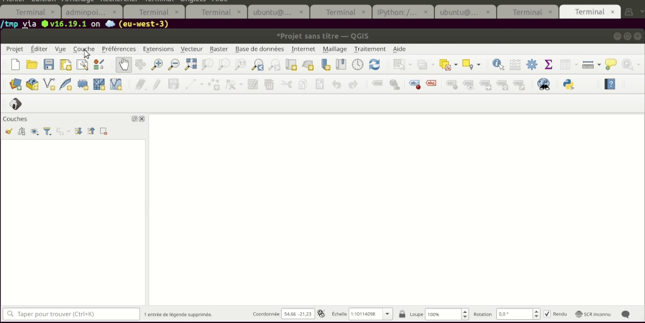Enable the map tips speech bubble

(610, 64)
